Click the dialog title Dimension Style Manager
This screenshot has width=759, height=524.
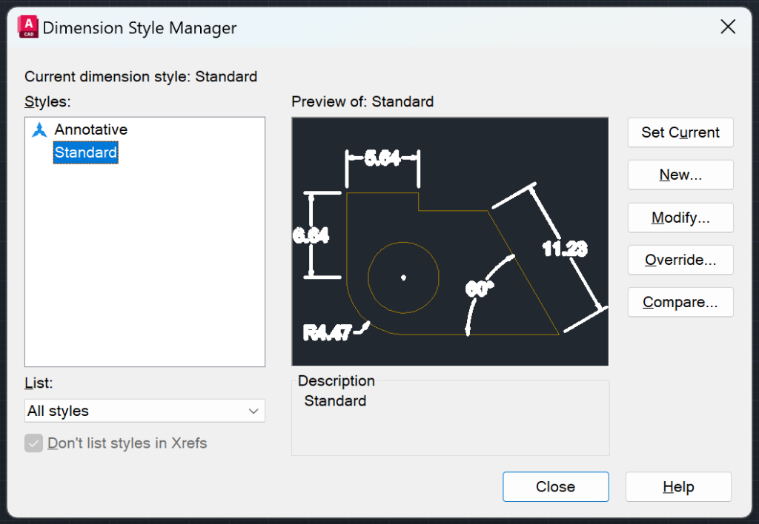[x=140, y=27]
